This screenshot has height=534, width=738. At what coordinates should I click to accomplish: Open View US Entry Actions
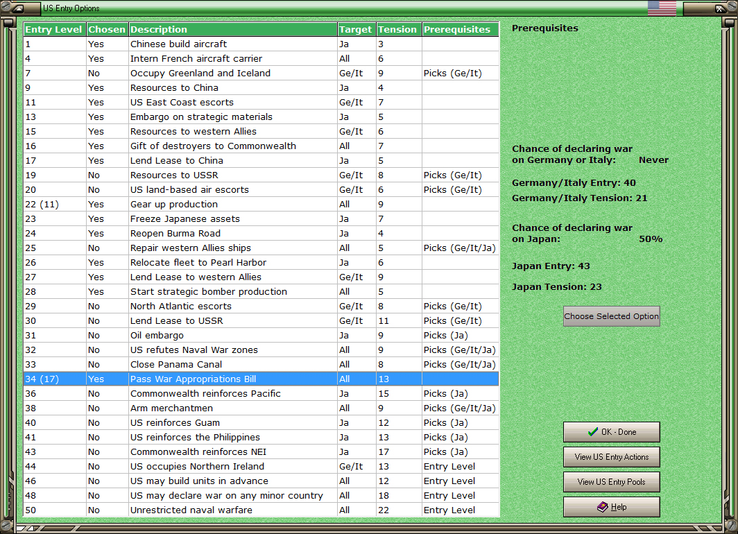(x=611, y=457)
